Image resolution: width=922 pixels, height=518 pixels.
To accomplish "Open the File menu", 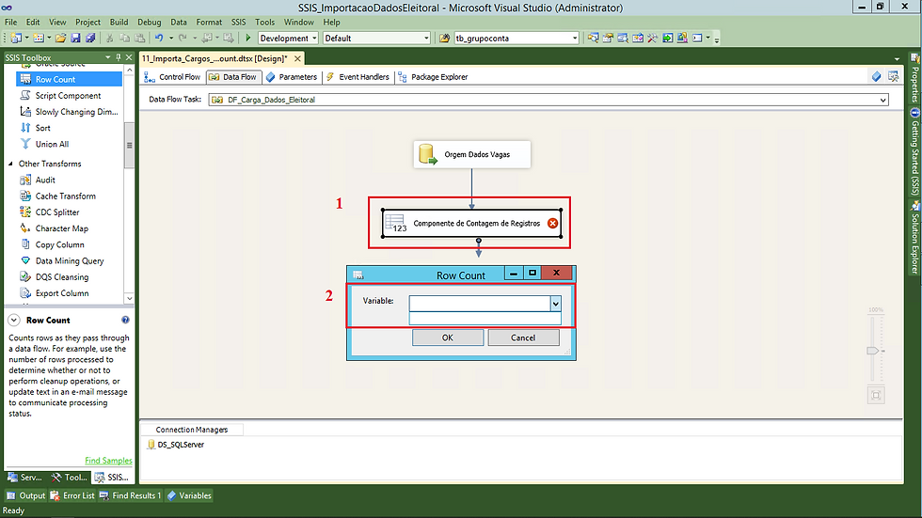I will point(10,23).
